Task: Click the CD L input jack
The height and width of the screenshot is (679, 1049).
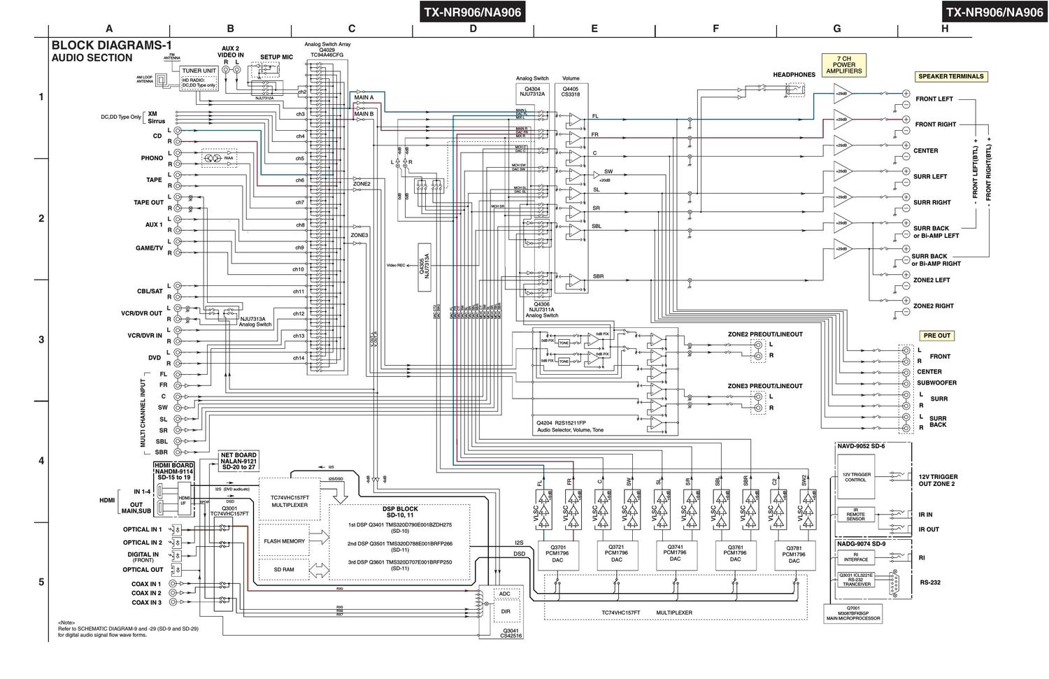Action: coord(178,131)
